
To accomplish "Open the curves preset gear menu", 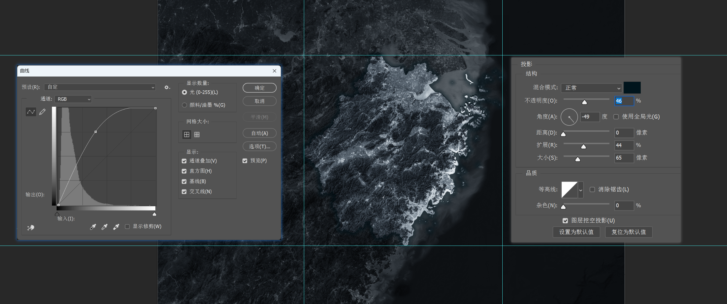I will coord(167,87).
